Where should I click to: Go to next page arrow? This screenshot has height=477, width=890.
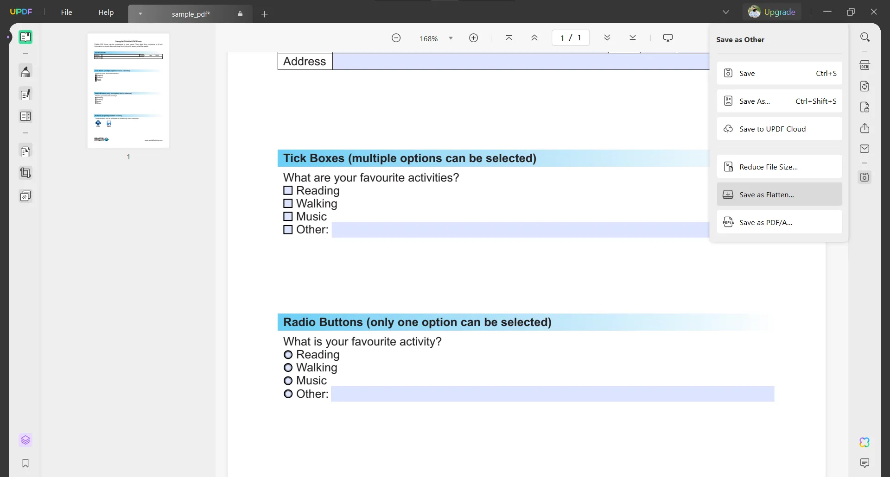pos(607,38)
